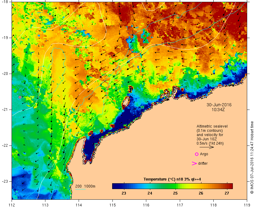Click the 'Temperature (°C) n18 3% ql>=4' title

pos(172,179)
